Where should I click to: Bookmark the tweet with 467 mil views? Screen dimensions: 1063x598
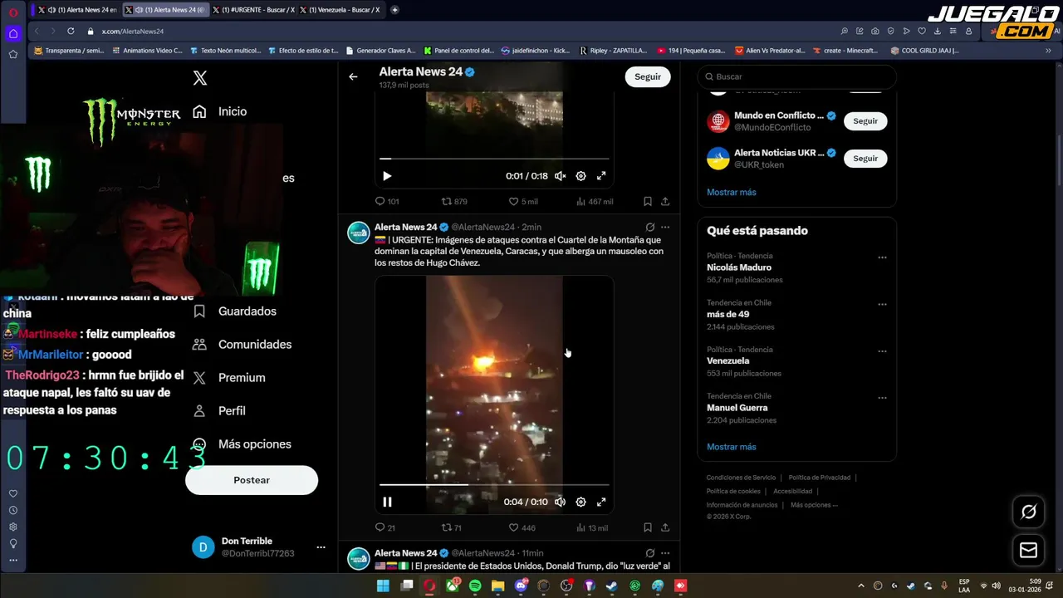[x=648, y=201]
